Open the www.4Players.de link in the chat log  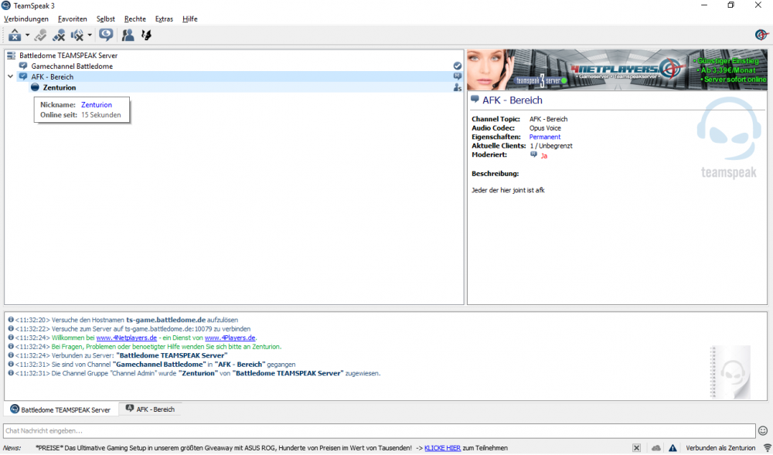230,338
